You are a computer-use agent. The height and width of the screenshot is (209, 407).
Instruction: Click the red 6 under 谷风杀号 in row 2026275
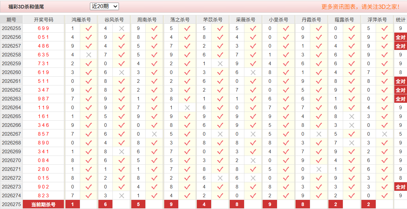[x=105, y=204]
